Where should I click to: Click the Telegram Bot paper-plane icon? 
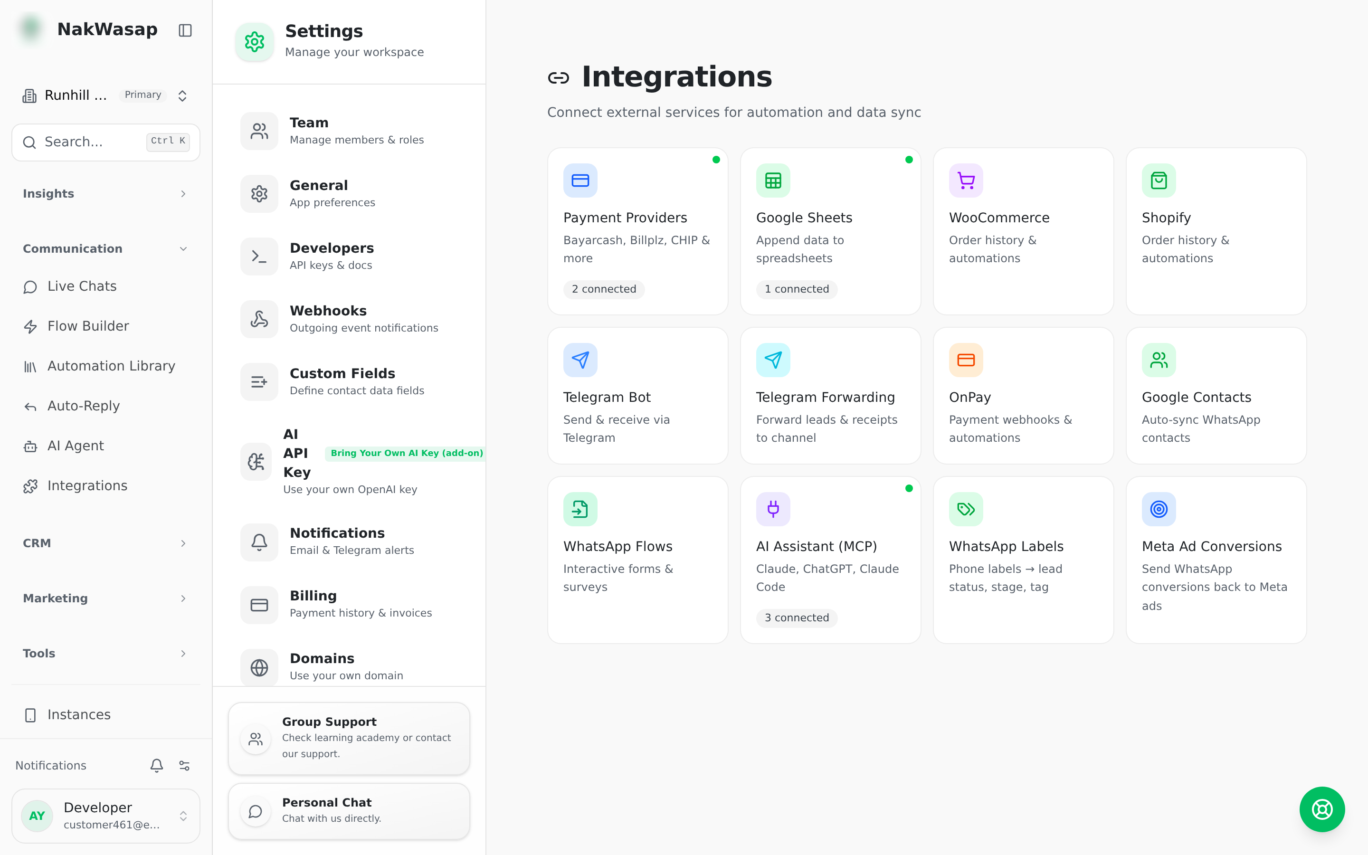click(x=580, y=360)
